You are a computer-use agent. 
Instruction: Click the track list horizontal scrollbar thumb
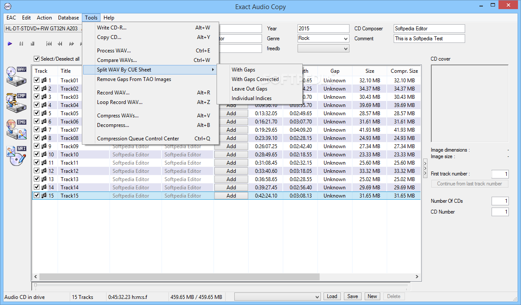tap(179, 276)
